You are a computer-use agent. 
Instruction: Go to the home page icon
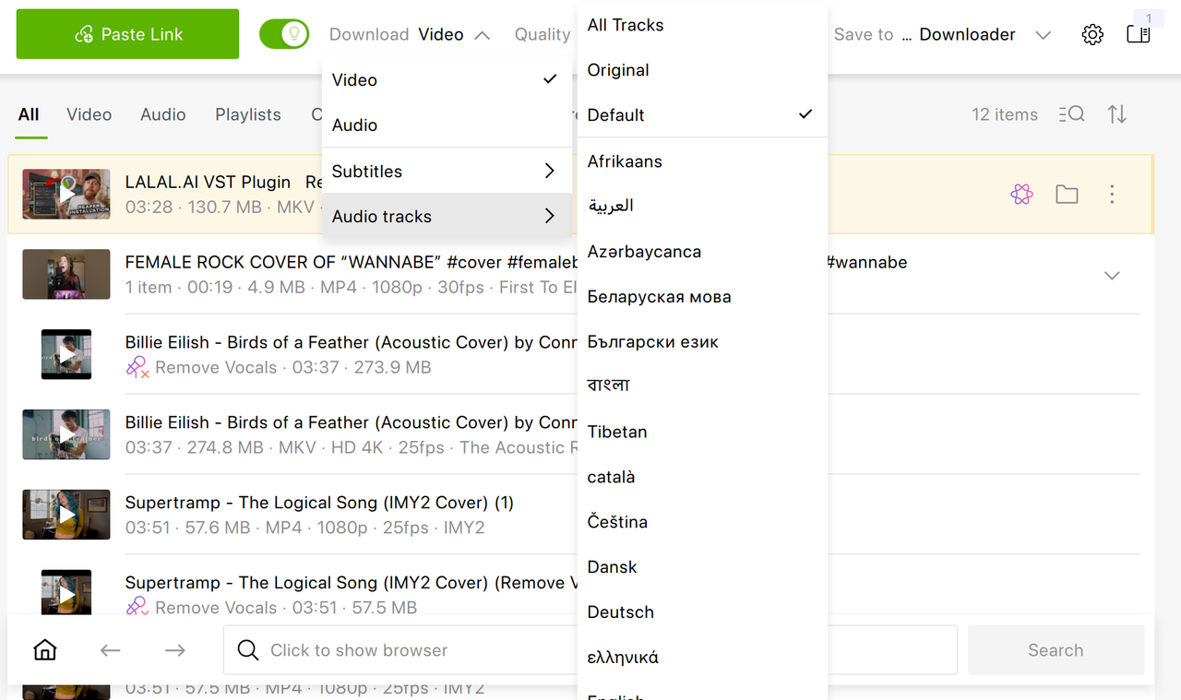(44, 650)
